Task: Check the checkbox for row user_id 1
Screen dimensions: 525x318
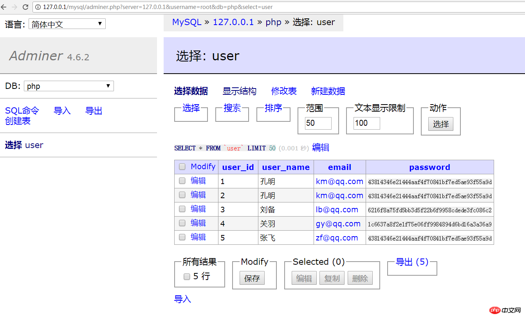Action: tap(182, 181)
